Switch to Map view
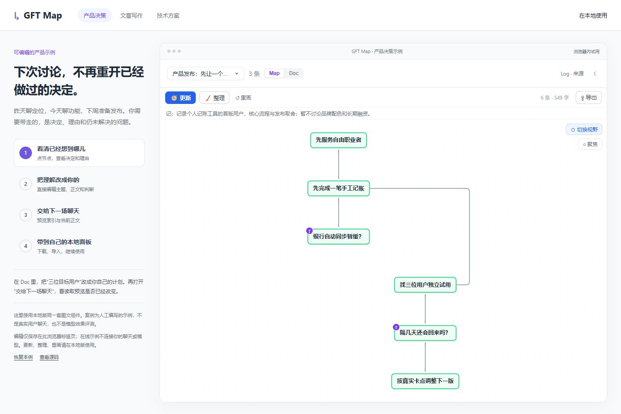The width and height of the screenshot is (621, 414). (274, 73)
